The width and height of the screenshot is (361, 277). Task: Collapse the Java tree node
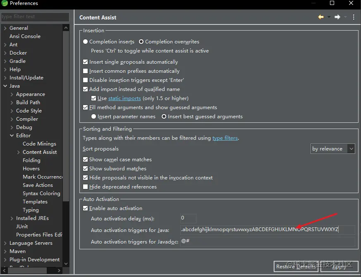[5, 86]
